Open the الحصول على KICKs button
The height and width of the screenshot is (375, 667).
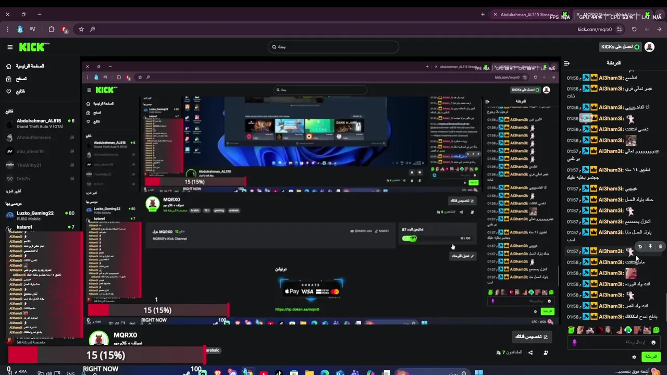(620, 47)
